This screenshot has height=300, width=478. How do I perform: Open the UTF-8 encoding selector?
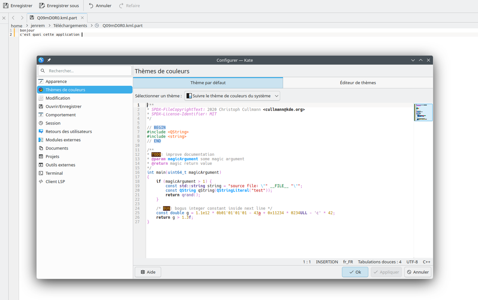tap(412, 262)
